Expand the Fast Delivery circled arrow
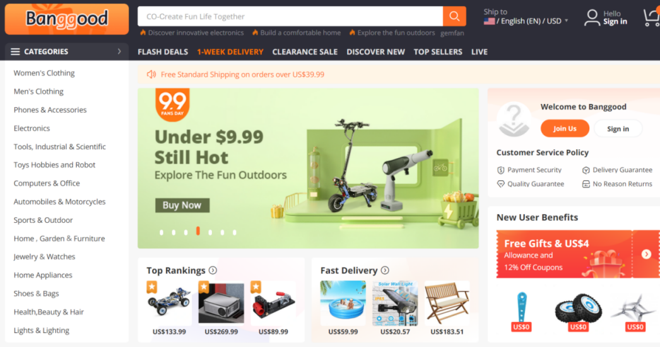 tap(385, 271)
